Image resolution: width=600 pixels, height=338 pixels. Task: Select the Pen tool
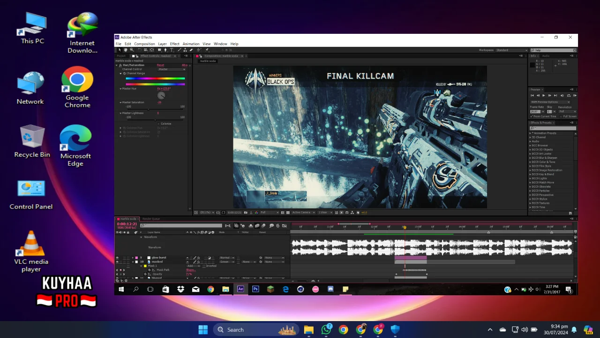(165, 50)
